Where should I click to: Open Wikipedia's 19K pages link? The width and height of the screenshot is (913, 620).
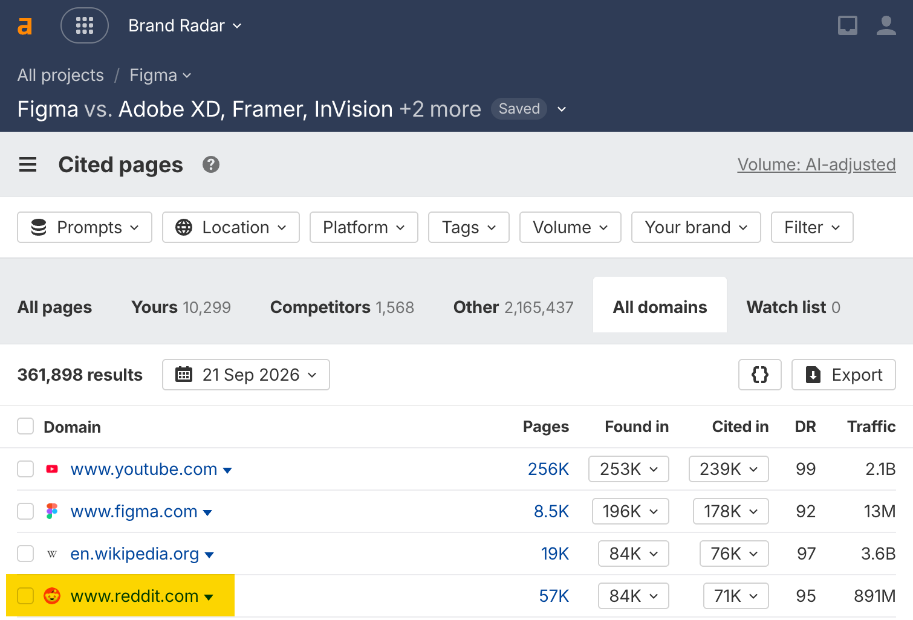tap(555, 554)
